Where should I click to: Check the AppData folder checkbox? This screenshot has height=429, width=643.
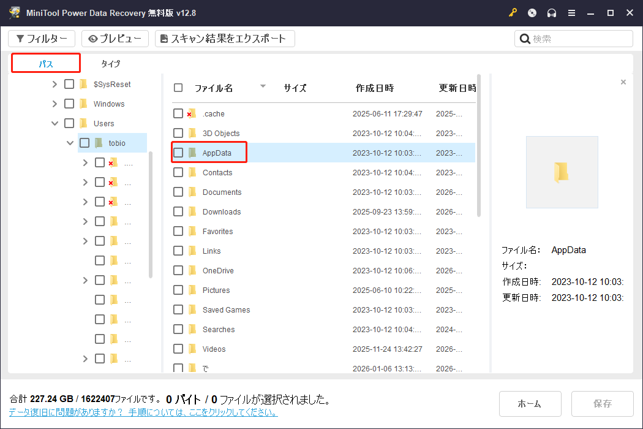click(178, 153)
